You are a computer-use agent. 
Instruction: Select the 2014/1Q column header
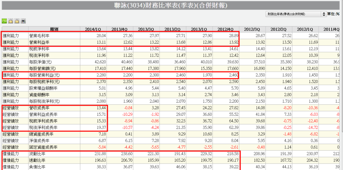click(x=93, y=29)
